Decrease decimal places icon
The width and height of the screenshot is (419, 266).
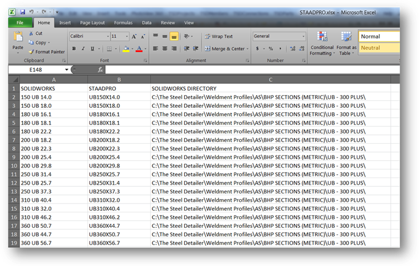pyautogui.click(x=302, y=49)
